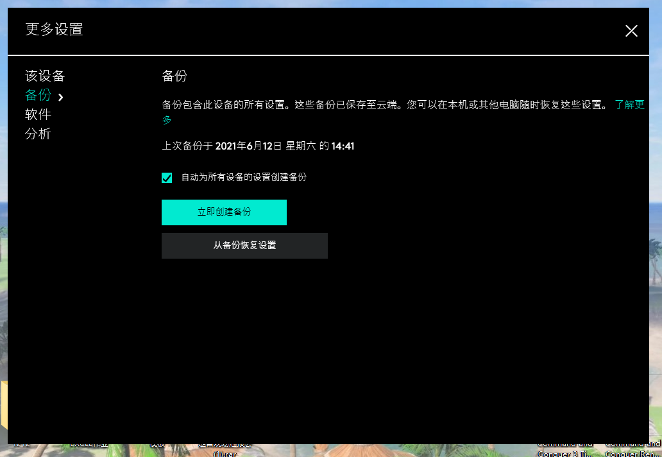Viewport: 662px width, 457px height.
Task: Close the 更多设置 dialog with the X
Action: click(631, 31)
